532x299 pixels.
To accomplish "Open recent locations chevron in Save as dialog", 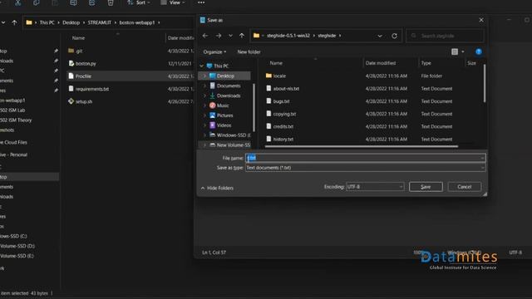I will [x=230, y=36].
